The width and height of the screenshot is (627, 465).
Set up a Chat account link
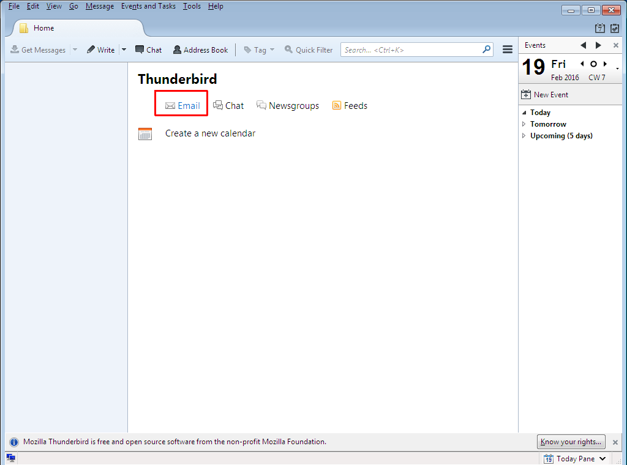coord(228,105)
